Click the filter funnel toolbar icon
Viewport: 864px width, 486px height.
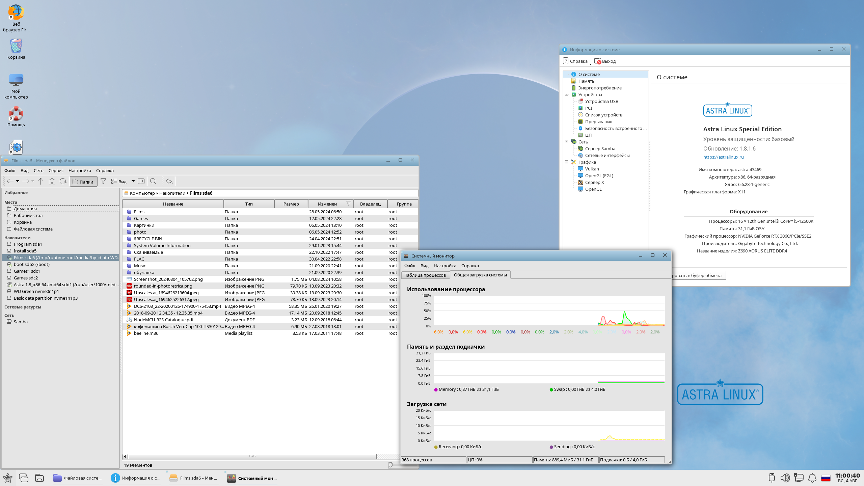[103, 181]
